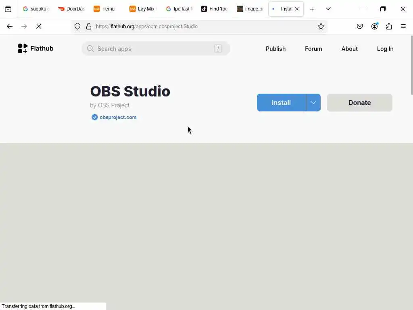413x310 pixels.
Task: Click Log In
Action: 385,49
